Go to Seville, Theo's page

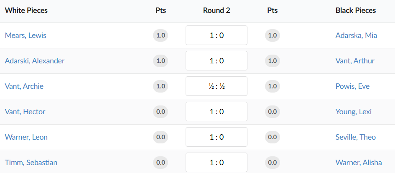click(355, 137)
